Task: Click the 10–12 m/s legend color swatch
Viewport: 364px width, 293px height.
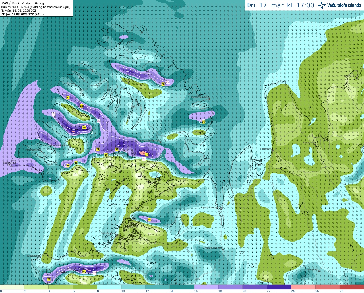Action: coord(133,287)
